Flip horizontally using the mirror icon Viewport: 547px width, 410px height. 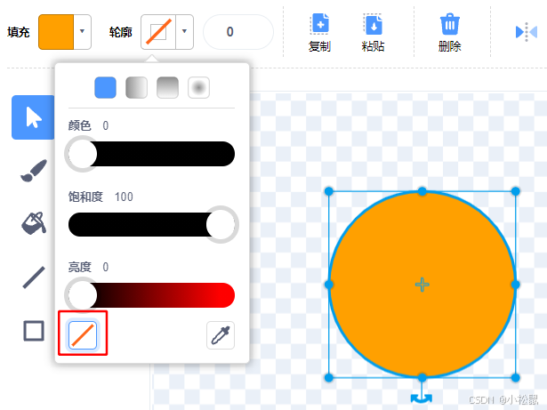(x=527, y=32)
